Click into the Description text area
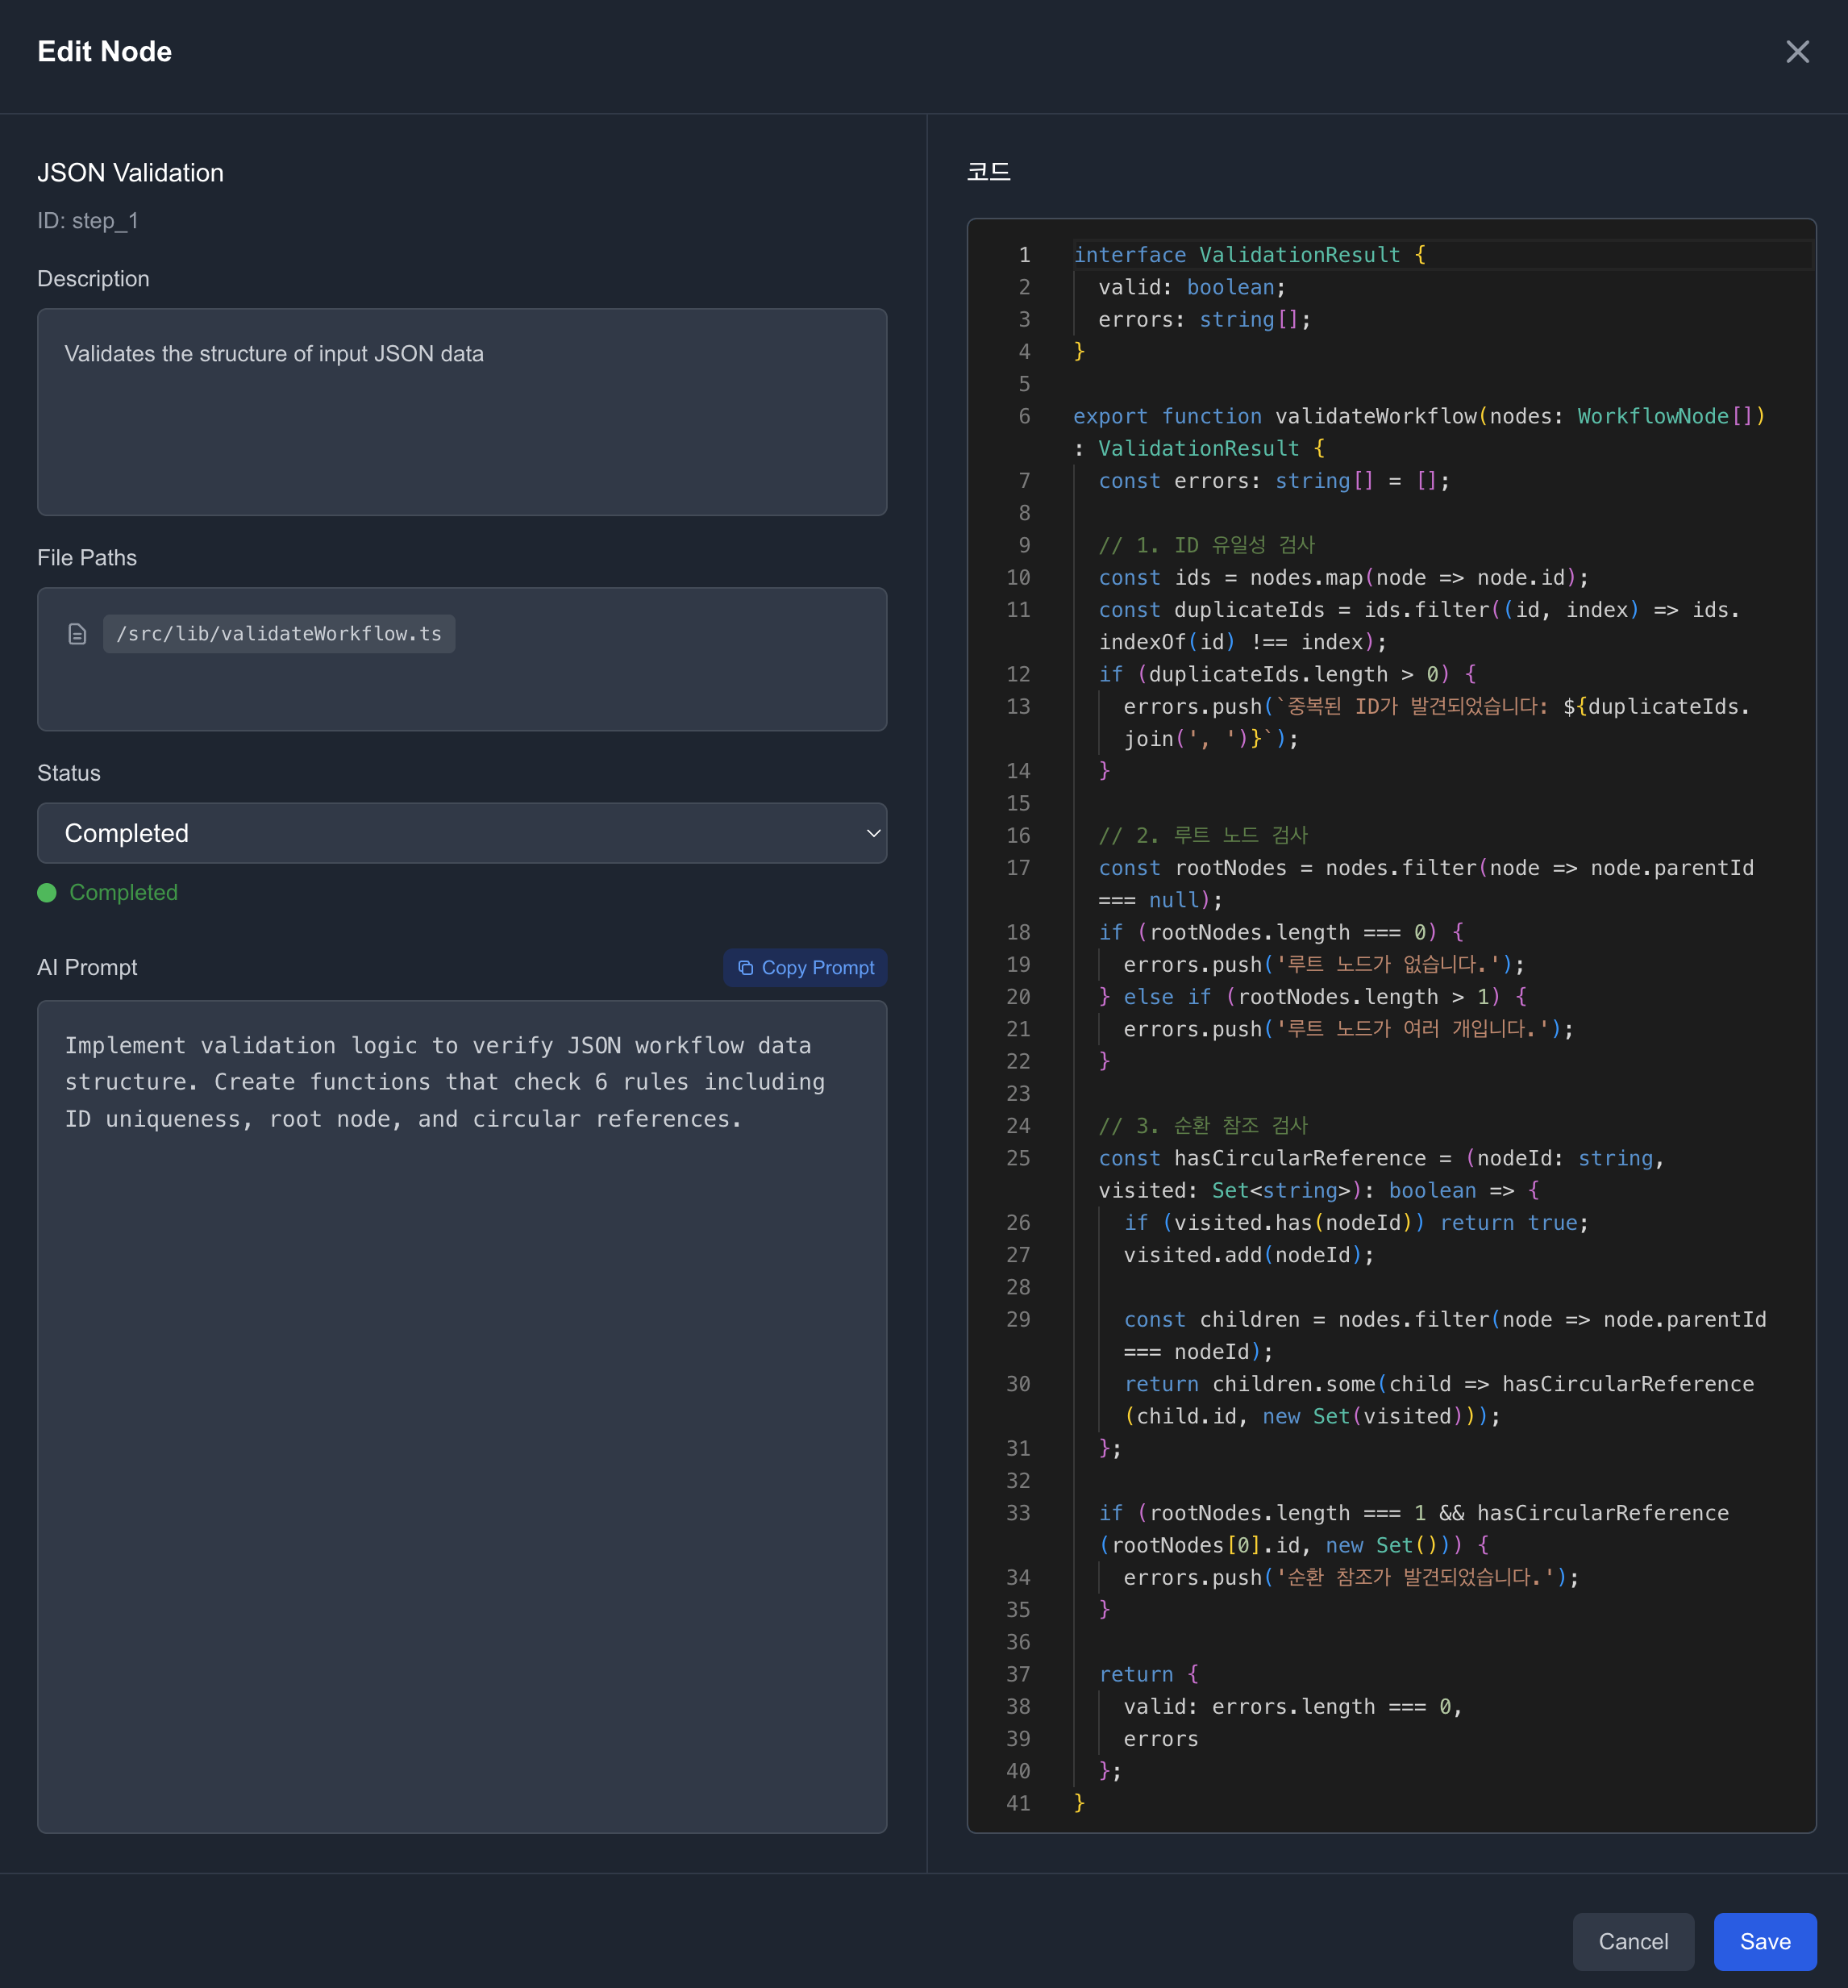The height and width of the screenshot is (1988, 1848). point(461,412)
